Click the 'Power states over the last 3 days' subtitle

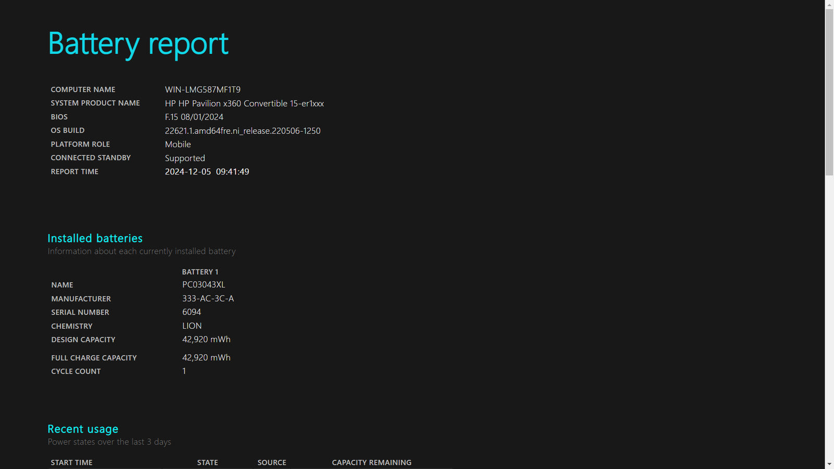[109, 442]
